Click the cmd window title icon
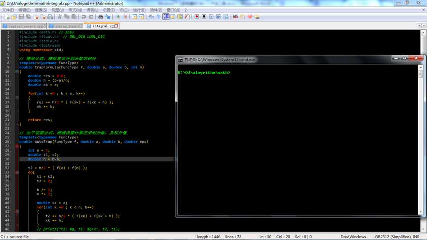This screenshot has width=427, height=240. [x=180, y=59]
